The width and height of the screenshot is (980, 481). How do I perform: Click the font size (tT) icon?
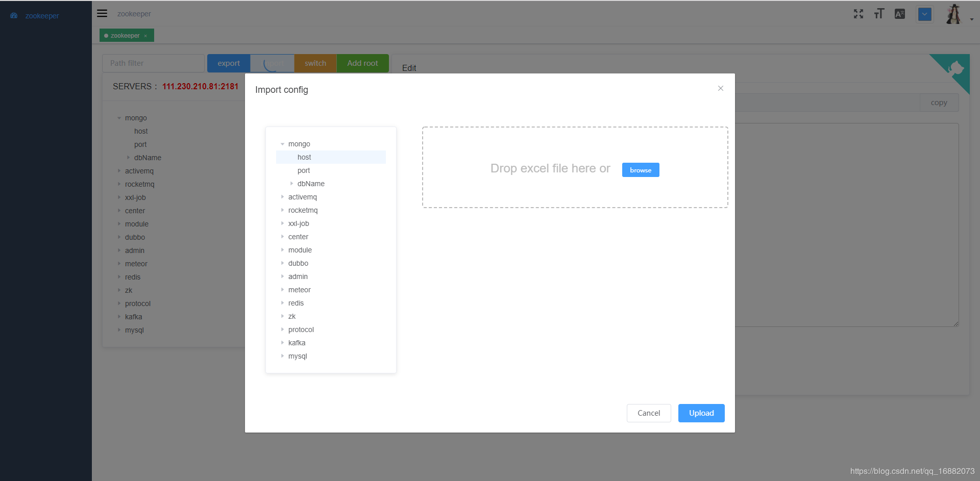point(879,14)
